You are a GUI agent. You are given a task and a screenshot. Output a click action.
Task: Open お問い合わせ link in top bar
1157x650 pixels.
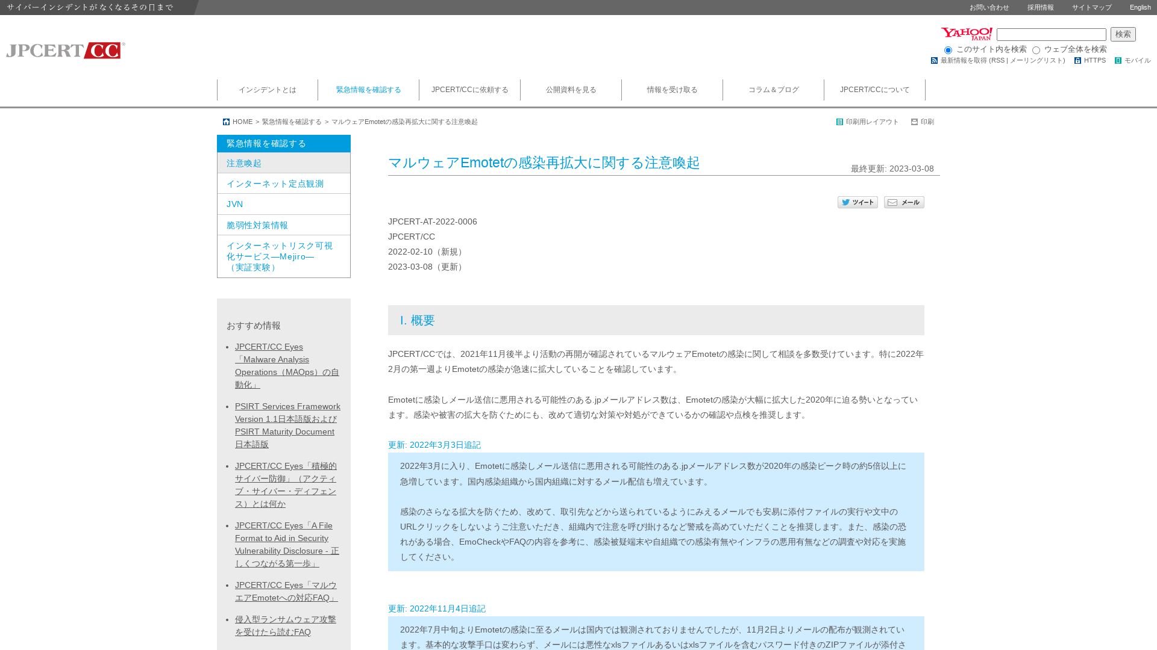989,8
